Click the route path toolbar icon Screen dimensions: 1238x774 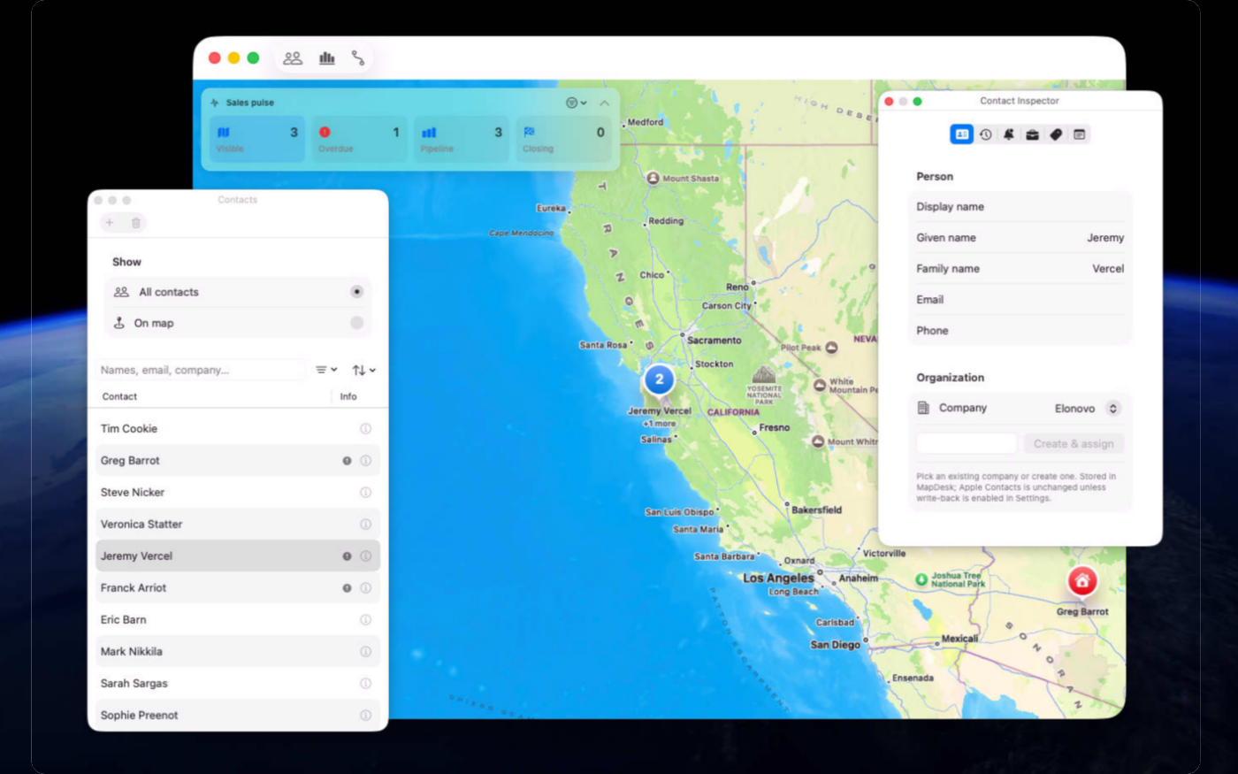[358, 58]
